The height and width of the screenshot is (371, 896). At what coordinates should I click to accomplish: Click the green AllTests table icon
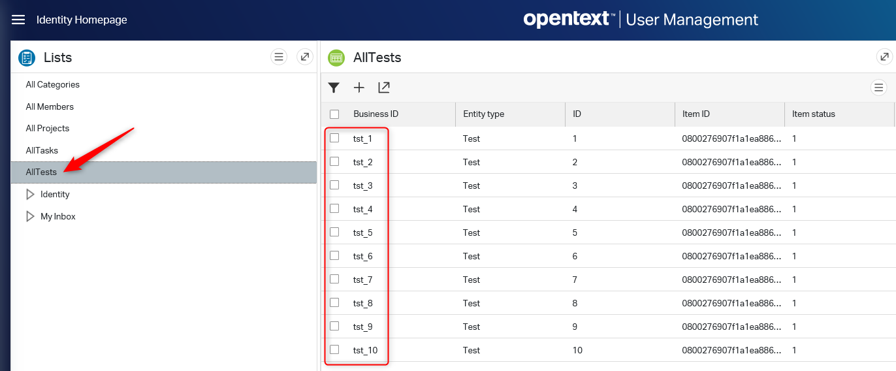pyautogui.click(x=336, y=57)
